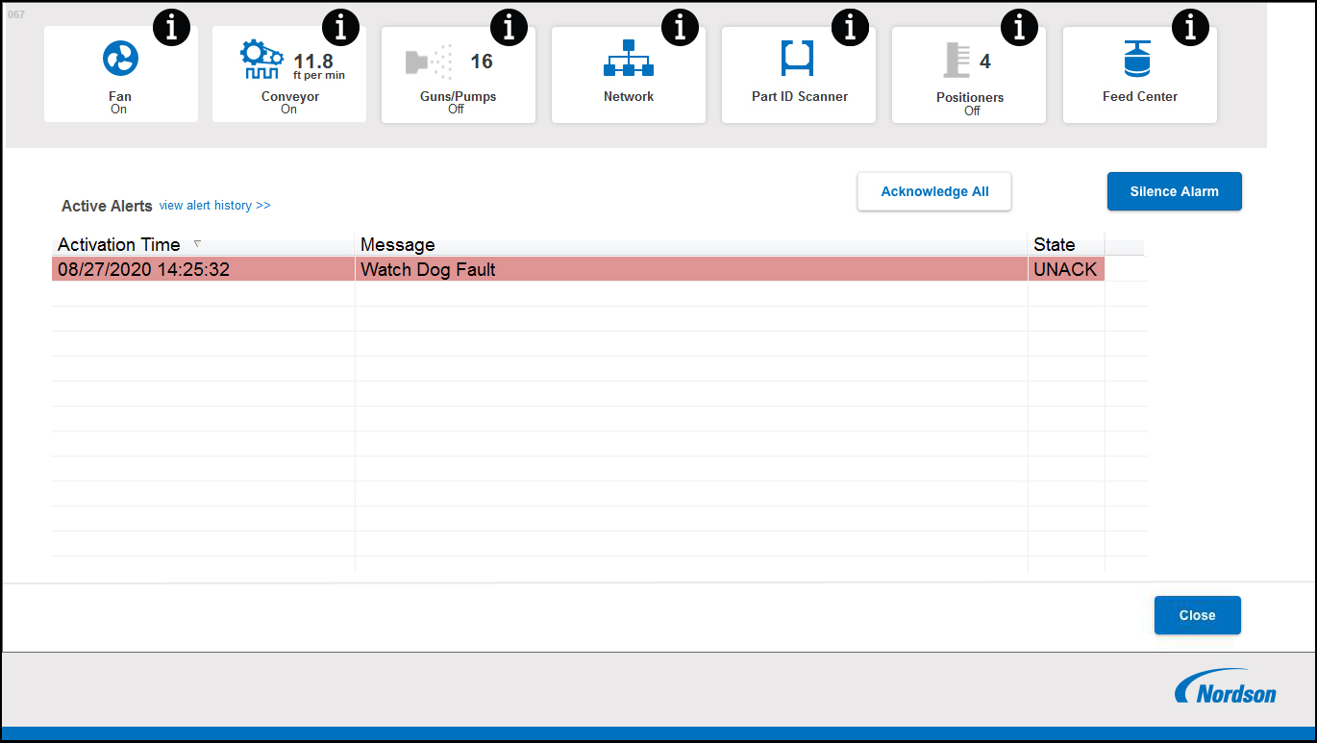This screenshot has height=743, width=1317.
Task: Click the Feed Center info icon
Action: [x=1190, y=27]
